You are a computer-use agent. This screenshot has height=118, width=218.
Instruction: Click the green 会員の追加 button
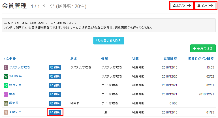203,48
